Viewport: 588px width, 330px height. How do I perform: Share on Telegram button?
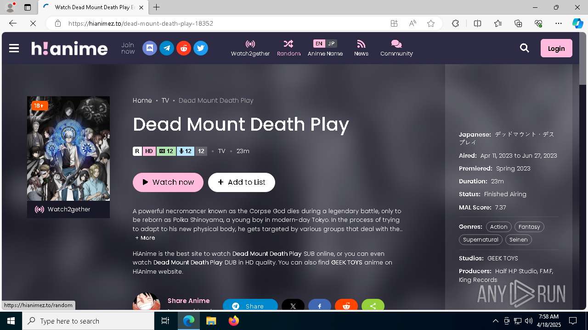pos(250,306)
